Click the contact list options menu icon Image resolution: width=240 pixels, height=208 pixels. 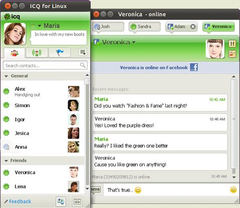(x=83, y=52)
